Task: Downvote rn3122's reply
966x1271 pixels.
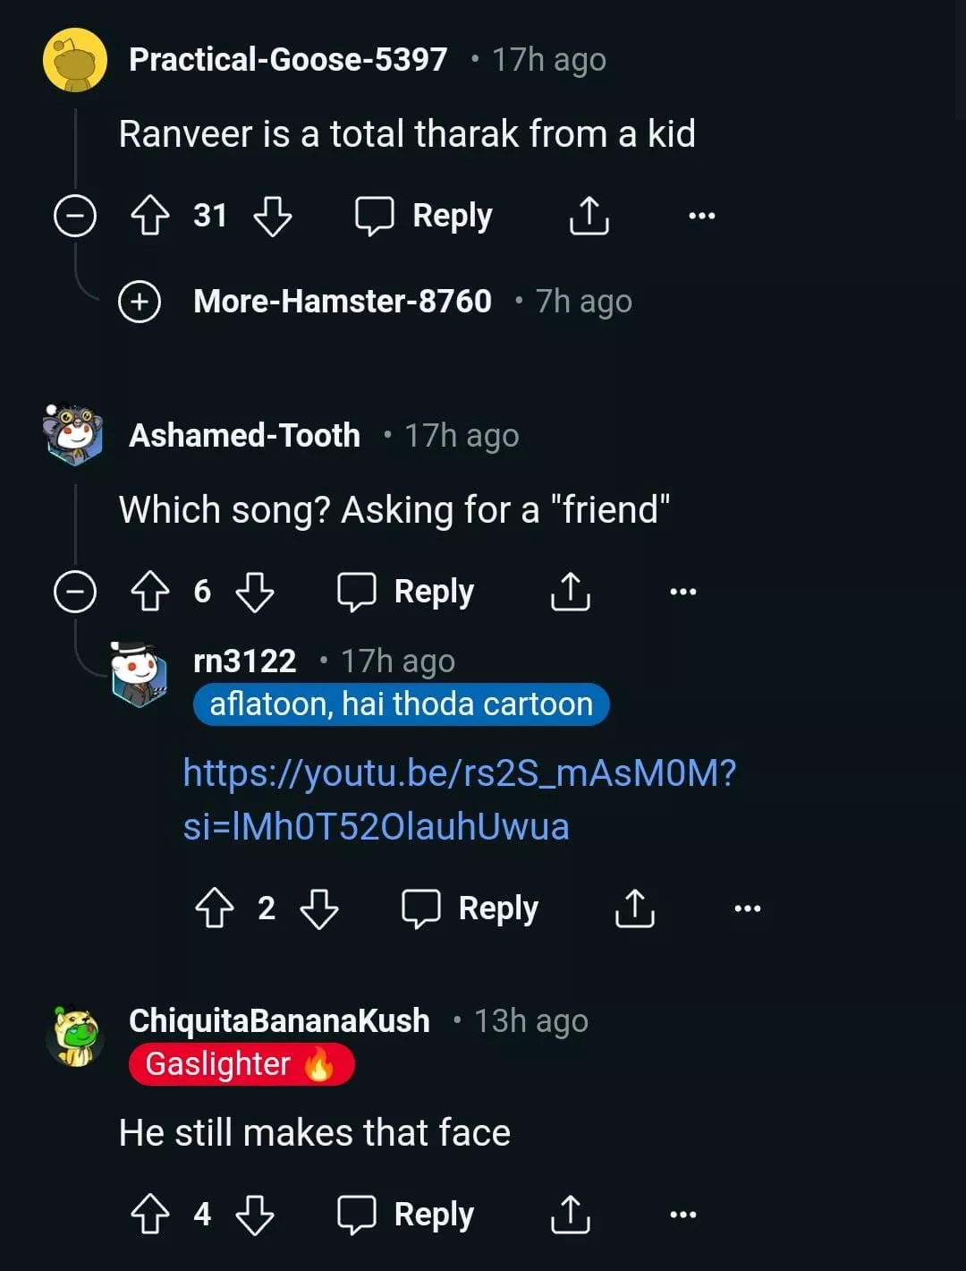Action: point(318,908)
